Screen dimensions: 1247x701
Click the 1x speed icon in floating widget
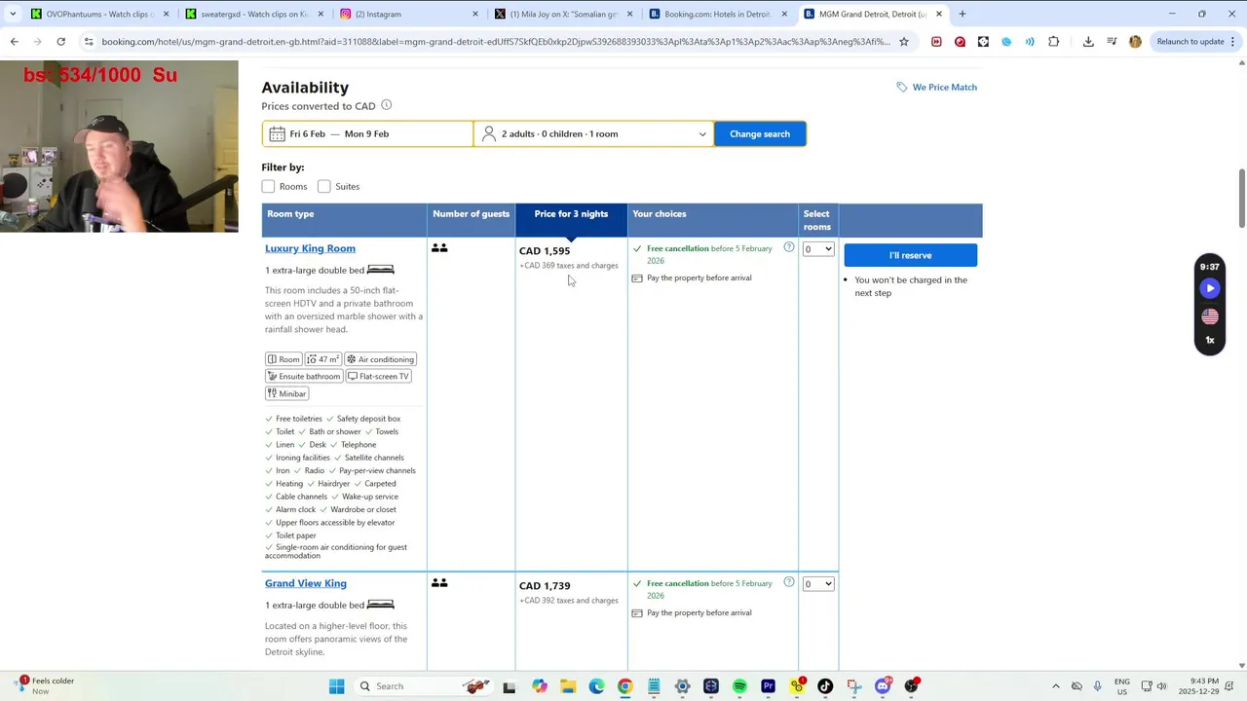[x=1210, y=340]
